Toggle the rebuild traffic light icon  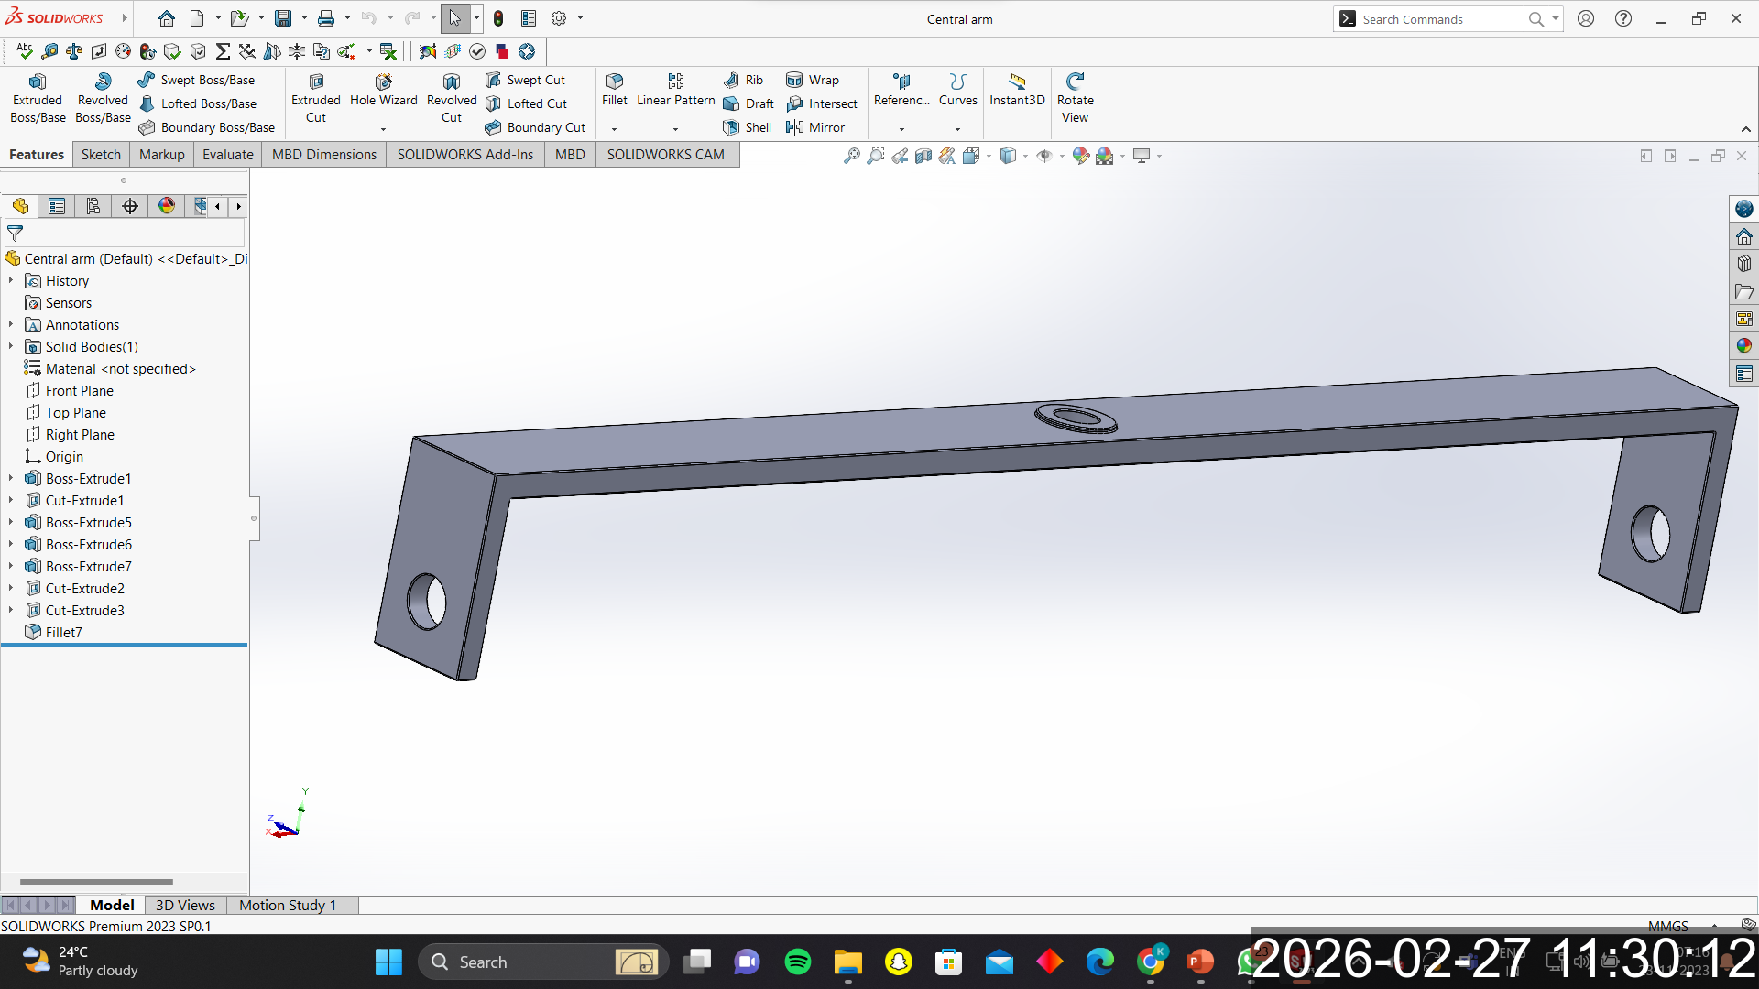[498, 18]
